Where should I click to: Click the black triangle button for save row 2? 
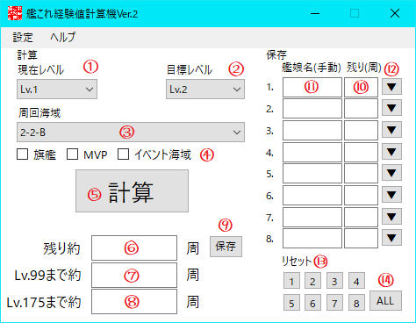[x=391, y=108]
